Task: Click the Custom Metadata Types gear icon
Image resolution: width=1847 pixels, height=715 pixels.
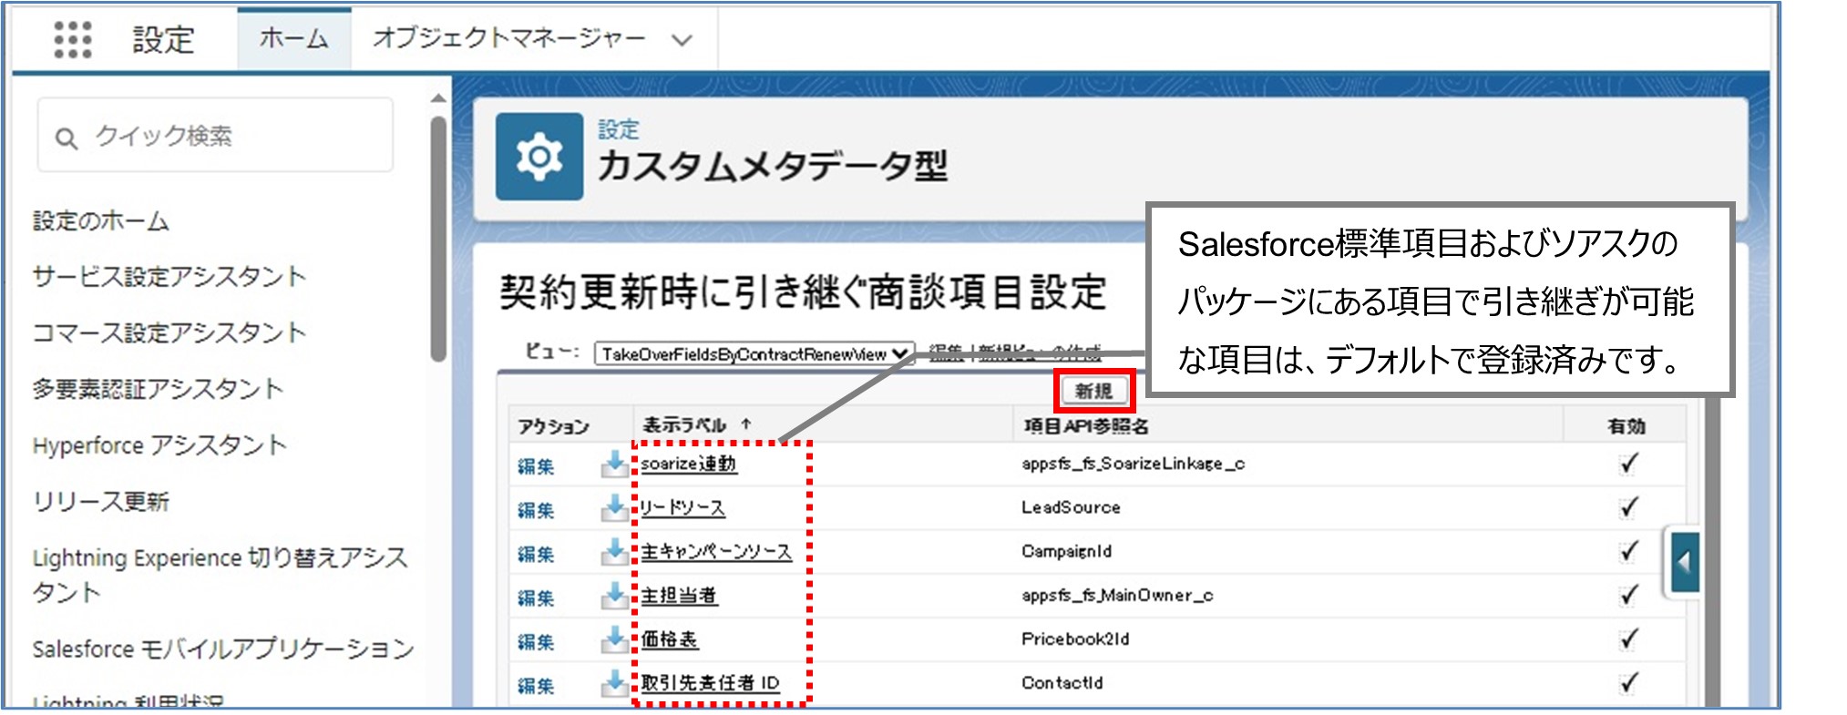Action: coord(539,157)
